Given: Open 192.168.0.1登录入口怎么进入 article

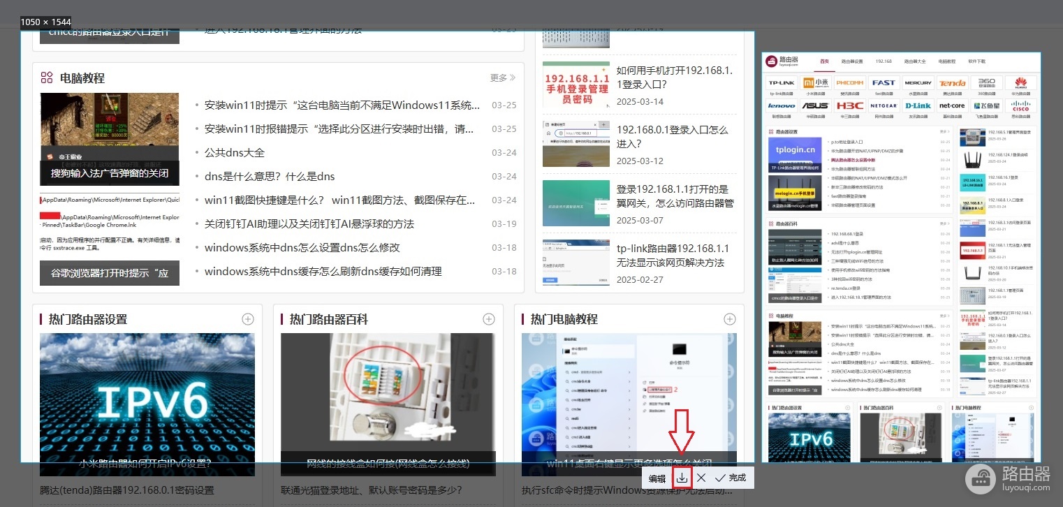Looking at the screenshot, I should click(673, 137).
